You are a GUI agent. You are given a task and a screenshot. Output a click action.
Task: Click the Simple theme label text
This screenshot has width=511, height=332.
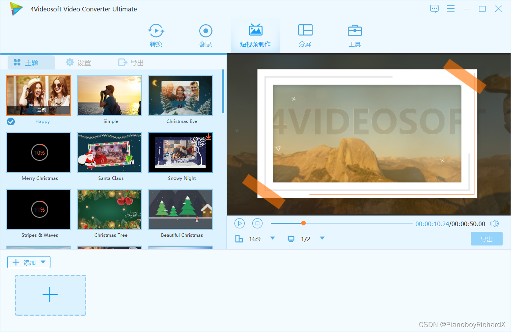point(111,121)
